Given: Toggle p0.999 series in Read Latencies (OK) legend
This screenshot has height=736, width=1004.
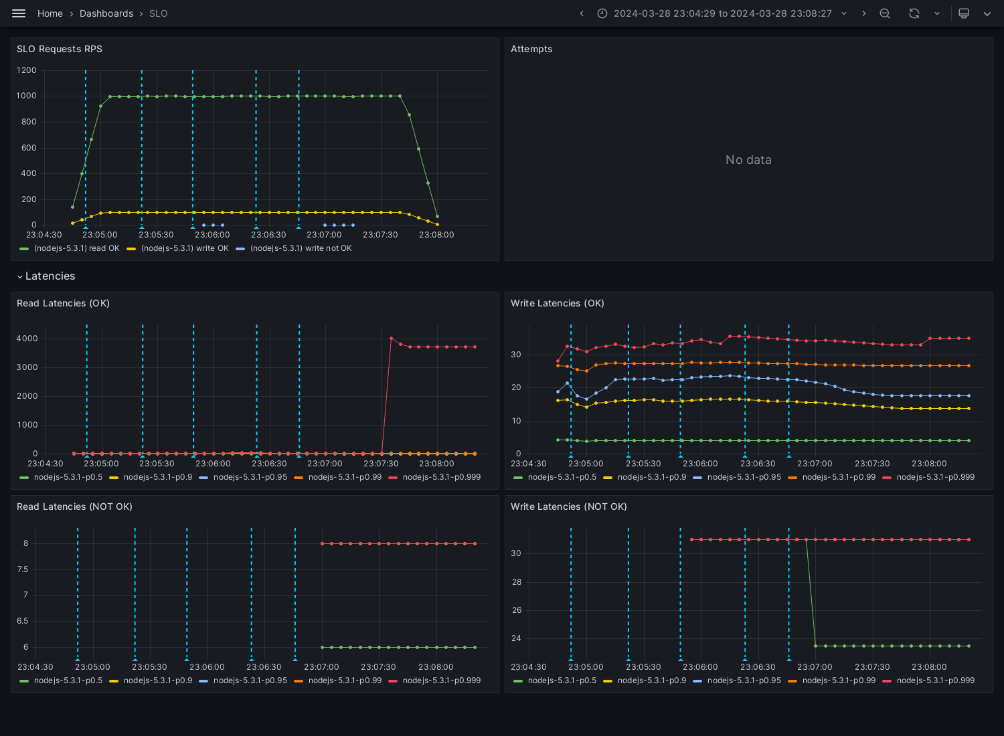Looking at the screenshot, I should [442, 477].
